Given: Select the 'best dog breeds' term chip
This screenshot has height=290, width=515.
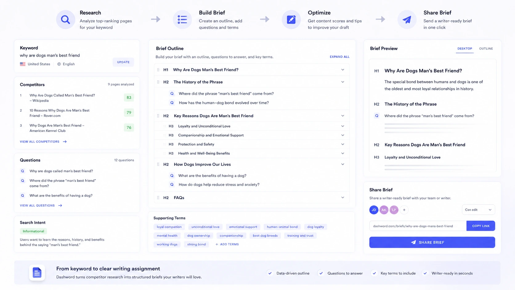Looking at the screenshot, I should 265,236.
